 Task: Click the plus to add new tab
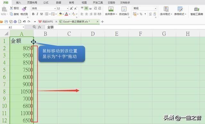(x=102, y=22)
